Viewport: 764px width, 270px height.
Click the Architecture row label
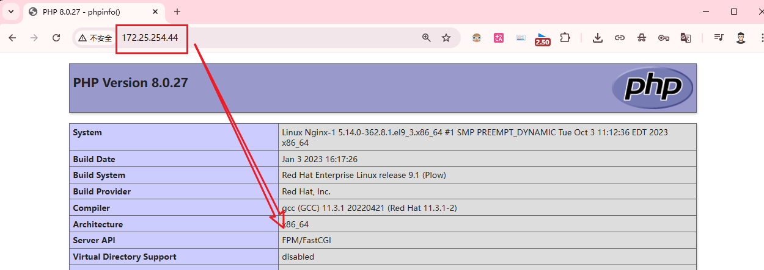(98, 224)
